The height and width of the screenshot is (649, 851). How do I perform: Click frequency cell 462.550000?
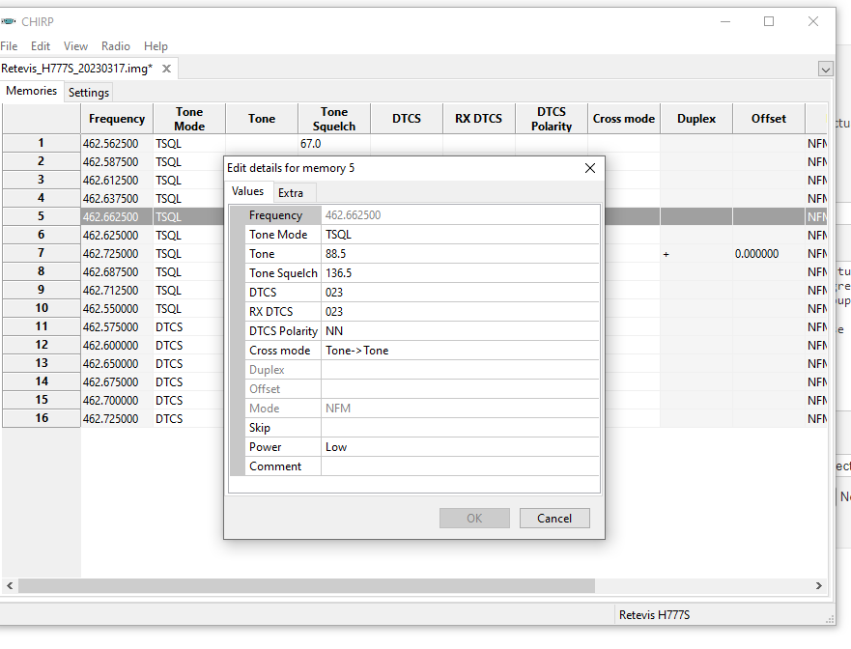click(117, 309)
